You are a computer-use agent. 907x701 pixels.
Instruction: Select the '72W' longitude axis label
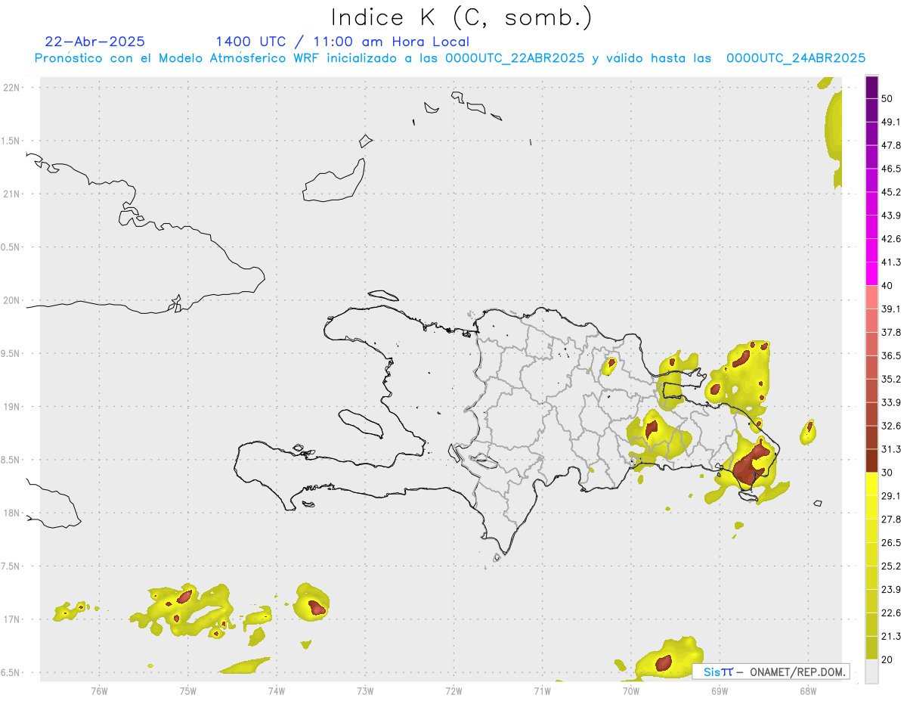click(454, 690)
